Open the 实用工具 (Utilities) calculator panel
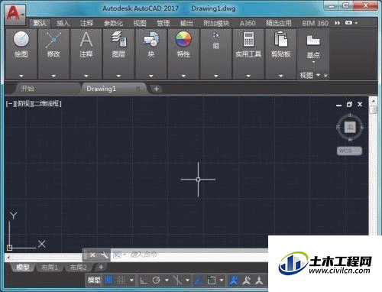The image size is (382, 292). 248,44
